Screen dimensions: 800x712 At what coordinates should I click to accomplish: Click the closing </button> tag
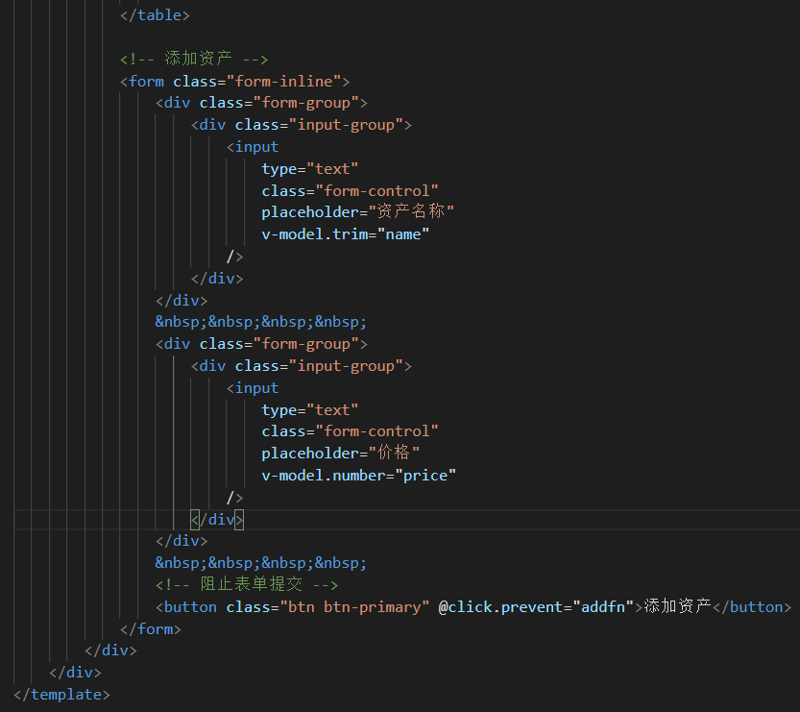[752, 607]
